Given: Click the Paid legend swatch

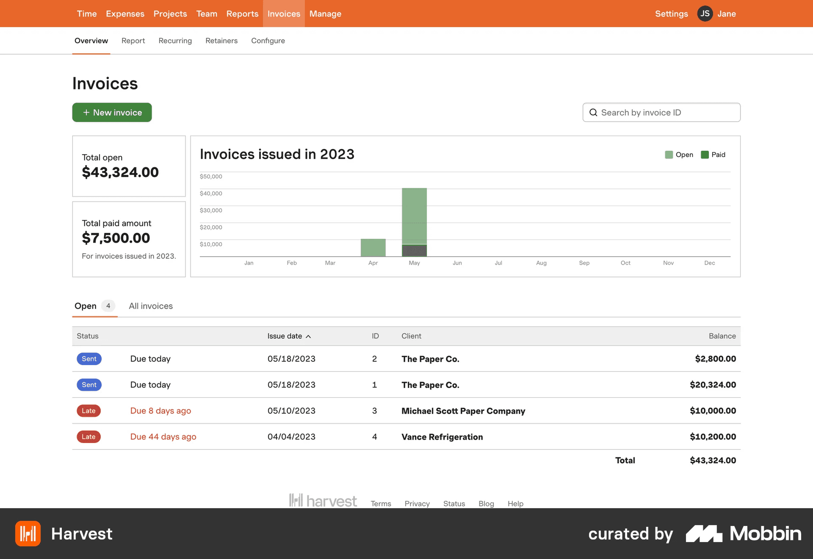Looking at the screenshot, I should point(705,155).
